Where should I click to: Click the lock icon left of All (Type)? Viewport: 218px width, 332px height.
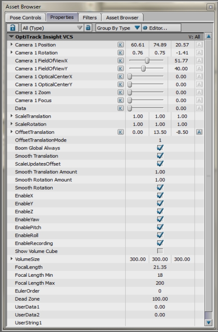[x=13, y=28]
